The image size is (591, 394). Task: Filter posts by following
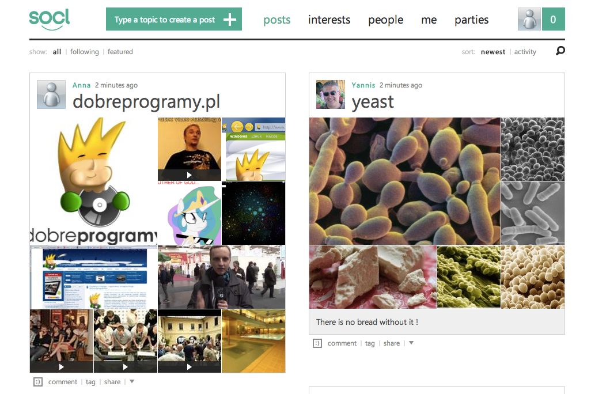pos(85,52)
